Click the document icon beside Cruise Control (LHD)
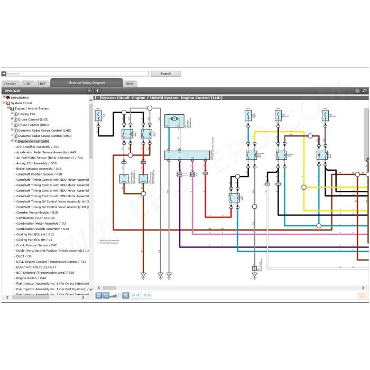The image size is (370, 370). coord(15,119)
